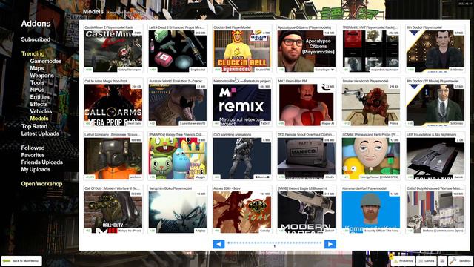Filter trending by Maps
Screen dimensions: 474x267
[37, 68]
